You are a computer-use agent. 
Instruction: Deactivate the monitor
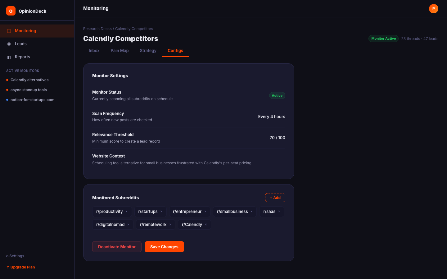coord(117,247)
